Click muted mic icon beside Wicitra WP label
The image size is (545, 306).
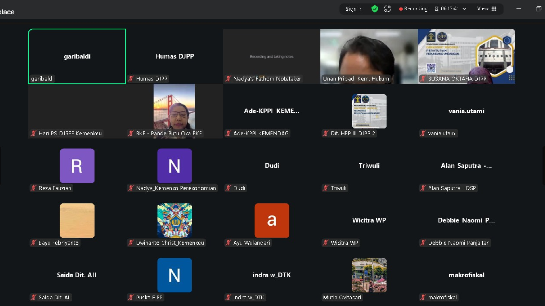[x=326, y=243]
